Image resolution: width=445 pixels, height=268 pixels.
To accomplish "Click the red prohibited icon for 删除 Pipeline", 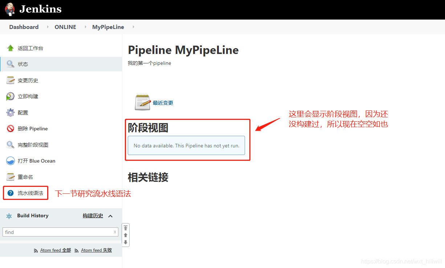I will (11, 129).
